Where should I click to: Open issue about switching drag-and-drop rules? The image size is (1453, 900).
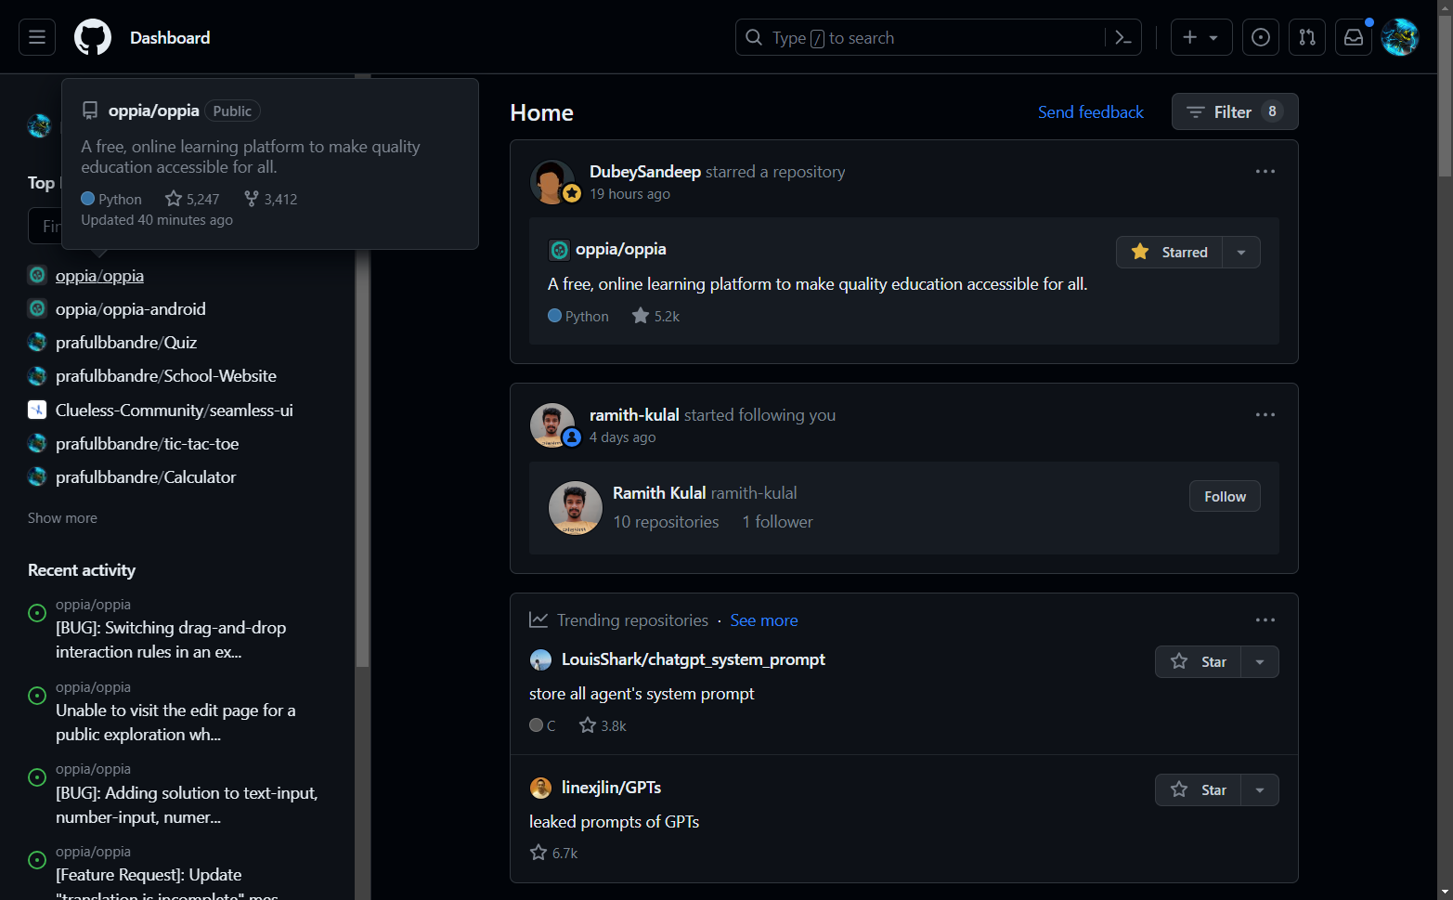click(x=171, y=640)
